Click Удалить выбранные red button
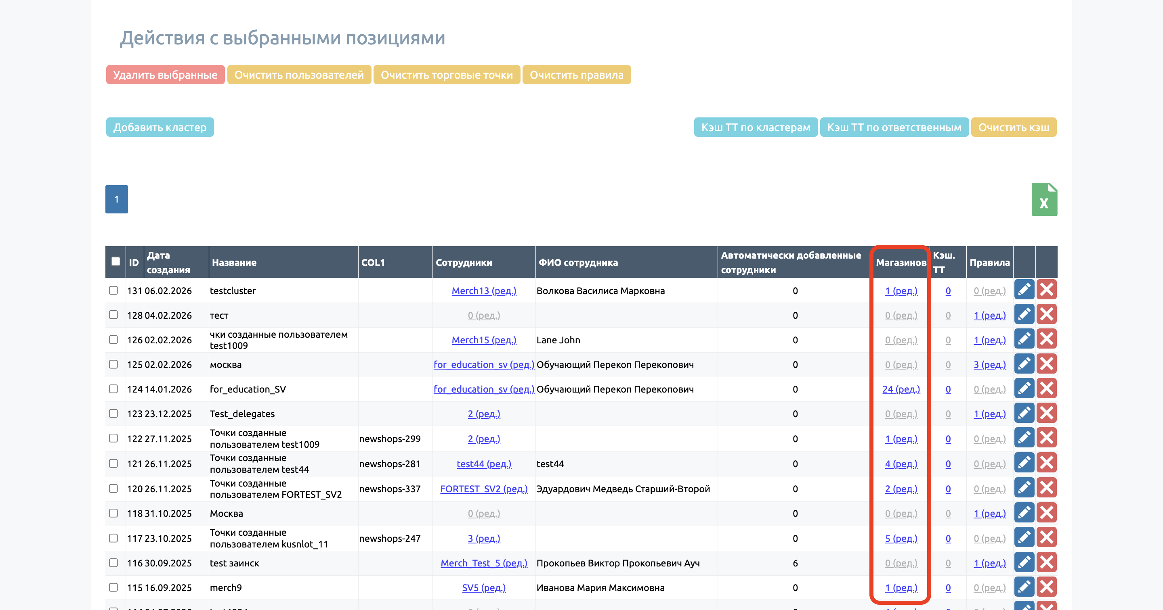Viewport: 1163px width, 610px height. tap(165, 75)
